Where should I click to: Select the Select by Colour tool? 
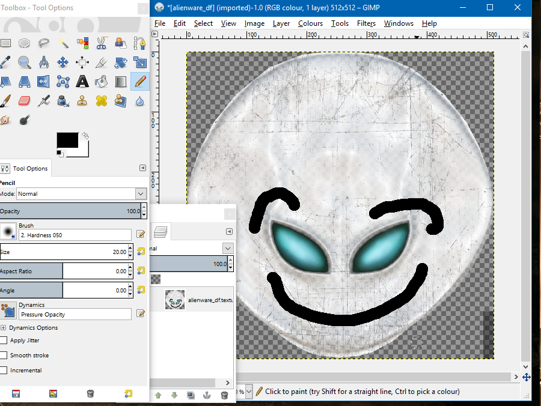[82, 43]
